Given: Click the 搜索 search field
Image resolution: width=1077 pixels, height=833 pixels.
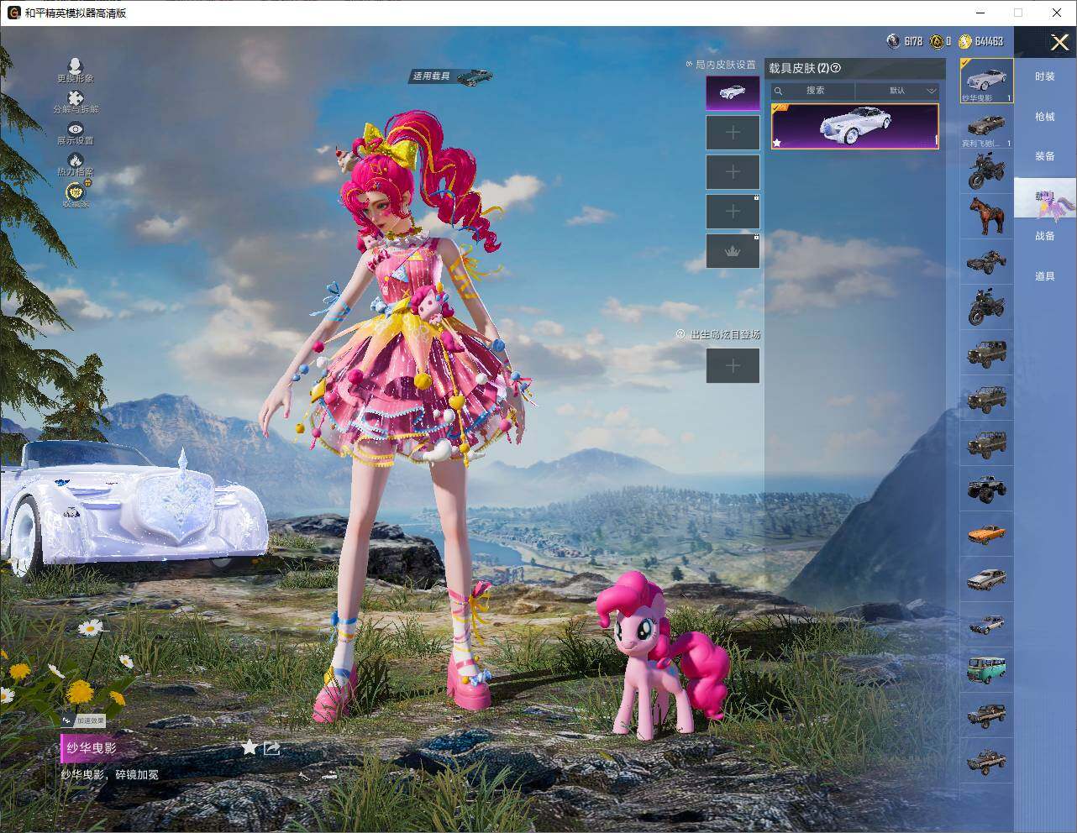Looking at the screenshot, I should (x=813, y=91).
